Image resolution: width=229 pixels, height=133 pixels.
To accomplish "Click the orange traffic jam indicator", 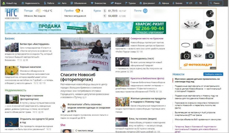I will 78,11.
